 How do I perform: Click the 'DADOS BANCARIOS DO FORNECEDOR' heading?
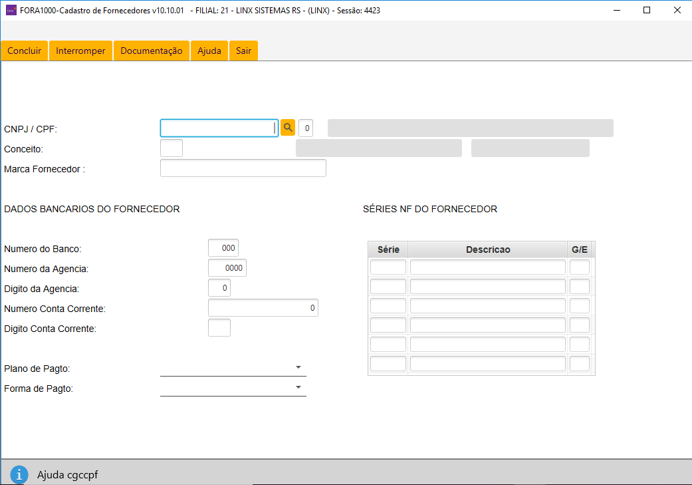point(92,209)
